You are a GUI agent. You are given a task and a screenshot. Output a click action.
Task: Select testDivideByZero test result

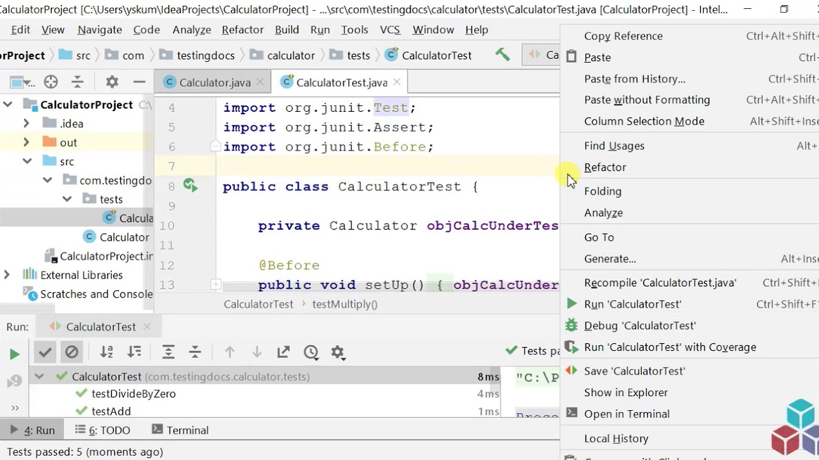[x=134, y=394]
